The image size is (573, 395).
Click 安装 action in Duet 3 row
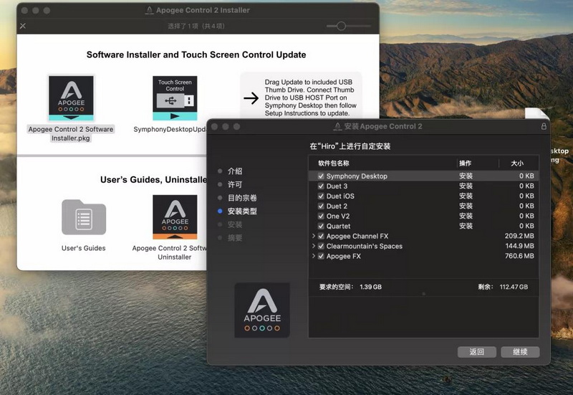tap(466, 186)
